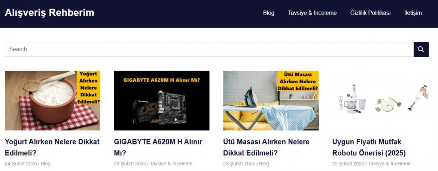Open Blog in the top navigation menu
Viewport: 438px width, 171px height.
click(268, 13)
